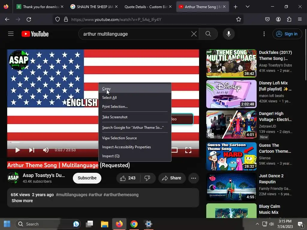
Task: Dislike the video with thumbs down
Action: 147,178
